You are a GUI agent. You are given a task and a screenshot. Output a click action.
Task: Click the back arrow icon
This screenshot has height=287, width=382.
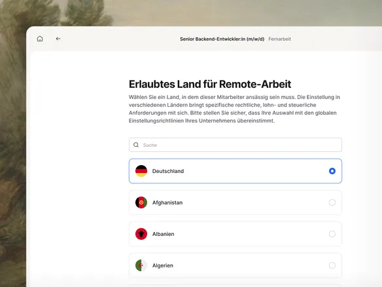click(x=58, y=39)
